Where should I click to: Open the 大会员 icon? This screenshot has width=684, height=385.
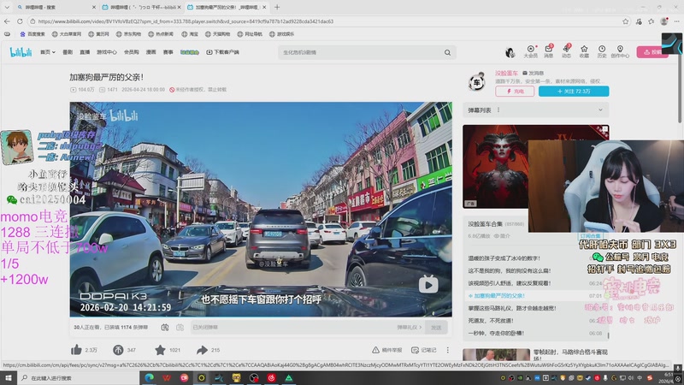pos(530,51)
